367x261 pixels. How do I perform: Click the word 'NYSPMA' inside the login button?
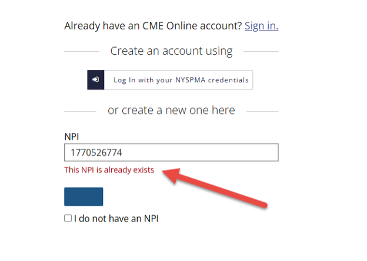click(x=191, y=80)
